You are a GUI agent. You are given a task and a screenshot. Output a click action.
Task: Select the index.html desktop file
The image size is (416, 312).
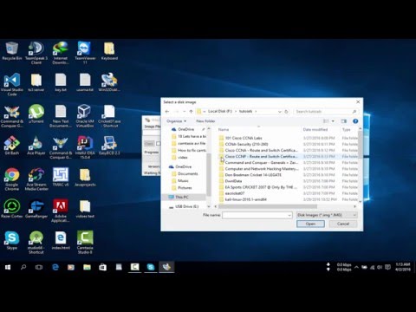click(x=61, y=240)
